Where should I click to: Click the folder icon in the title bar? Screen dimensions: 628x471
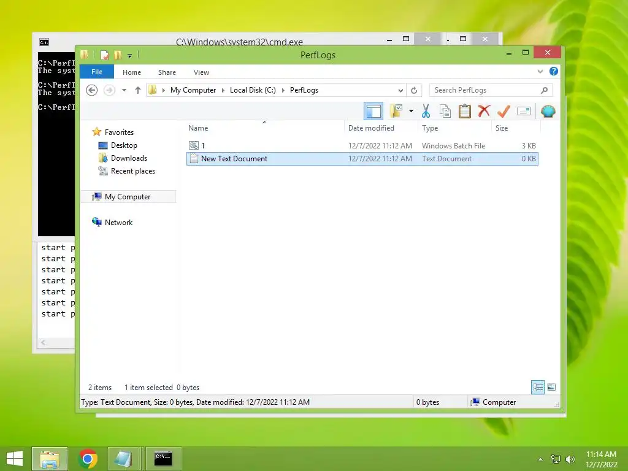[x=84, y=55]
